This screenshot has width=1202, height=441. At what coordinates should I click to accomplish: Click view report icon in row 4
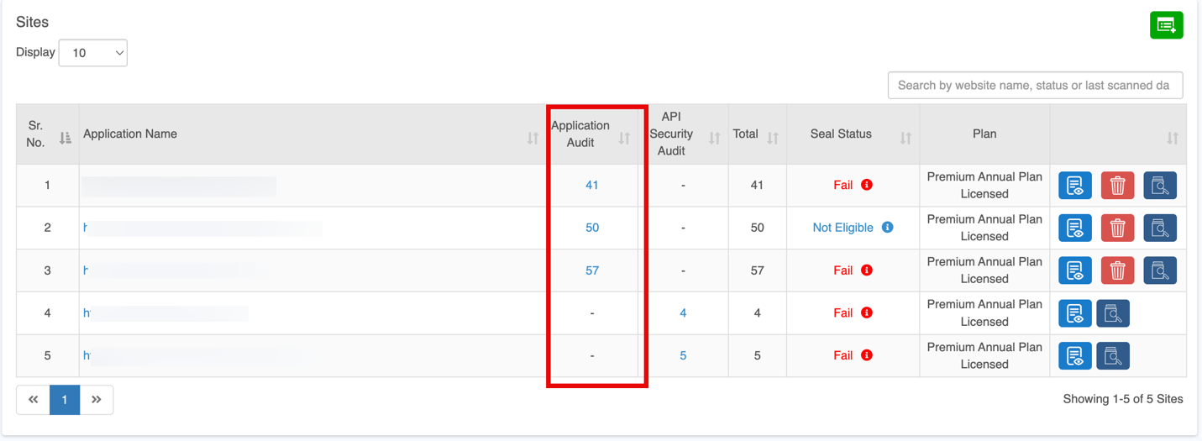(x=1074, y=313)
